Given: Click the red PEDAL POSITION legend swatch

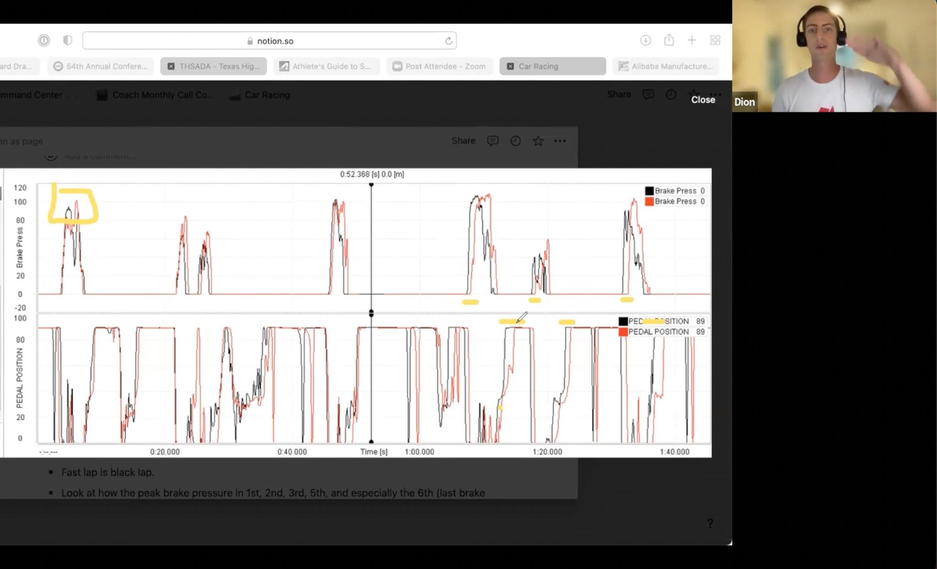Looking at the screenshot, I should [623, 332].
